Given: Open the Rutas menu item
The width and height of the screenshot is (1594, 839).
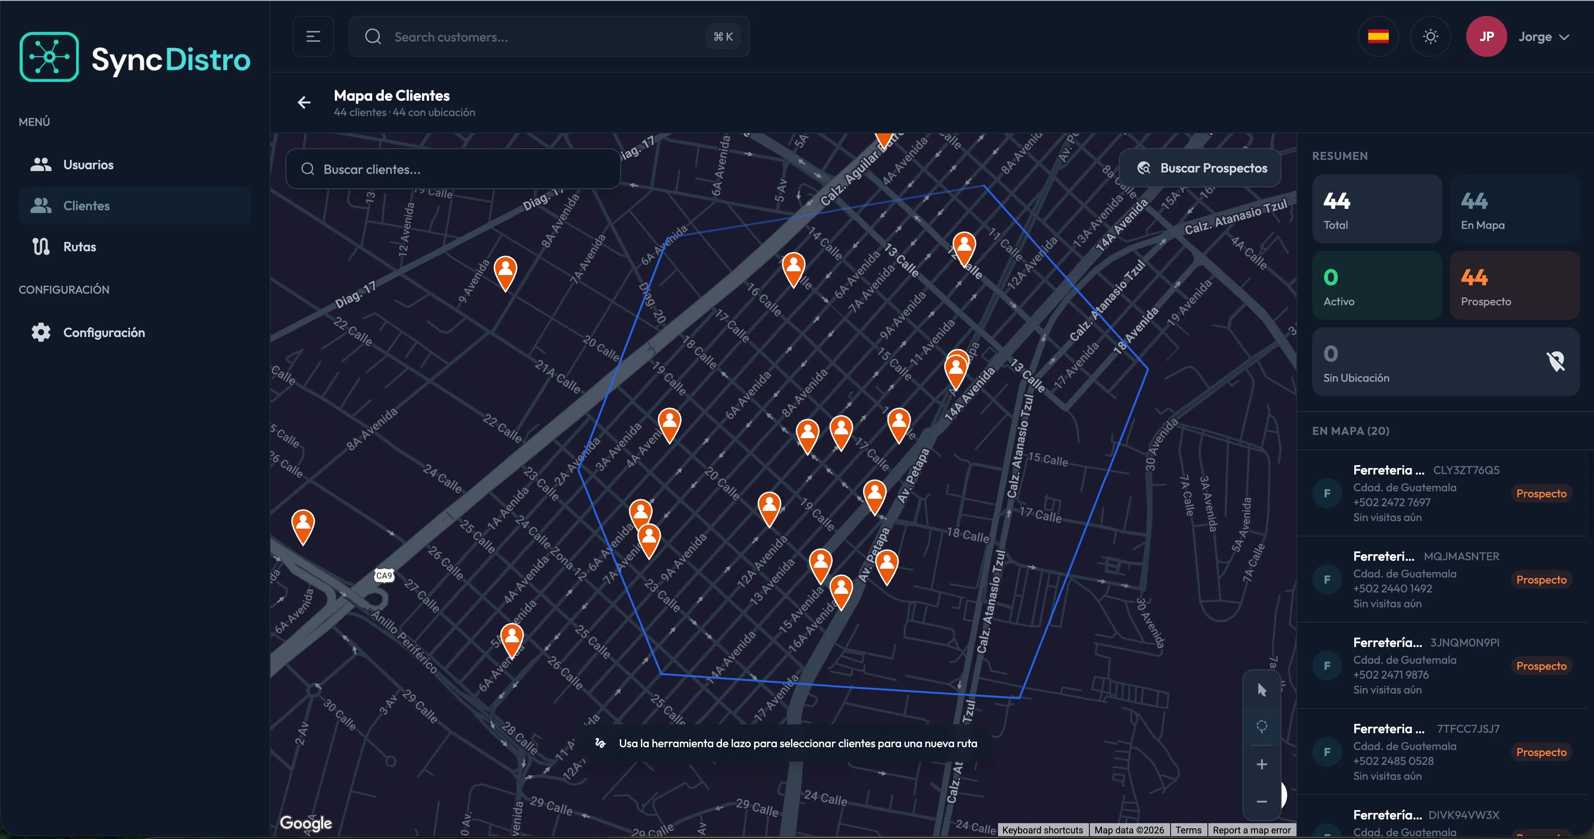Looking at the screenshot, I should (134, 246).
